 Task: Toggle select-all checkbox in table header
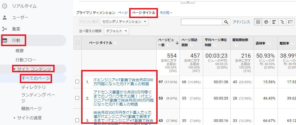(77, 43)
